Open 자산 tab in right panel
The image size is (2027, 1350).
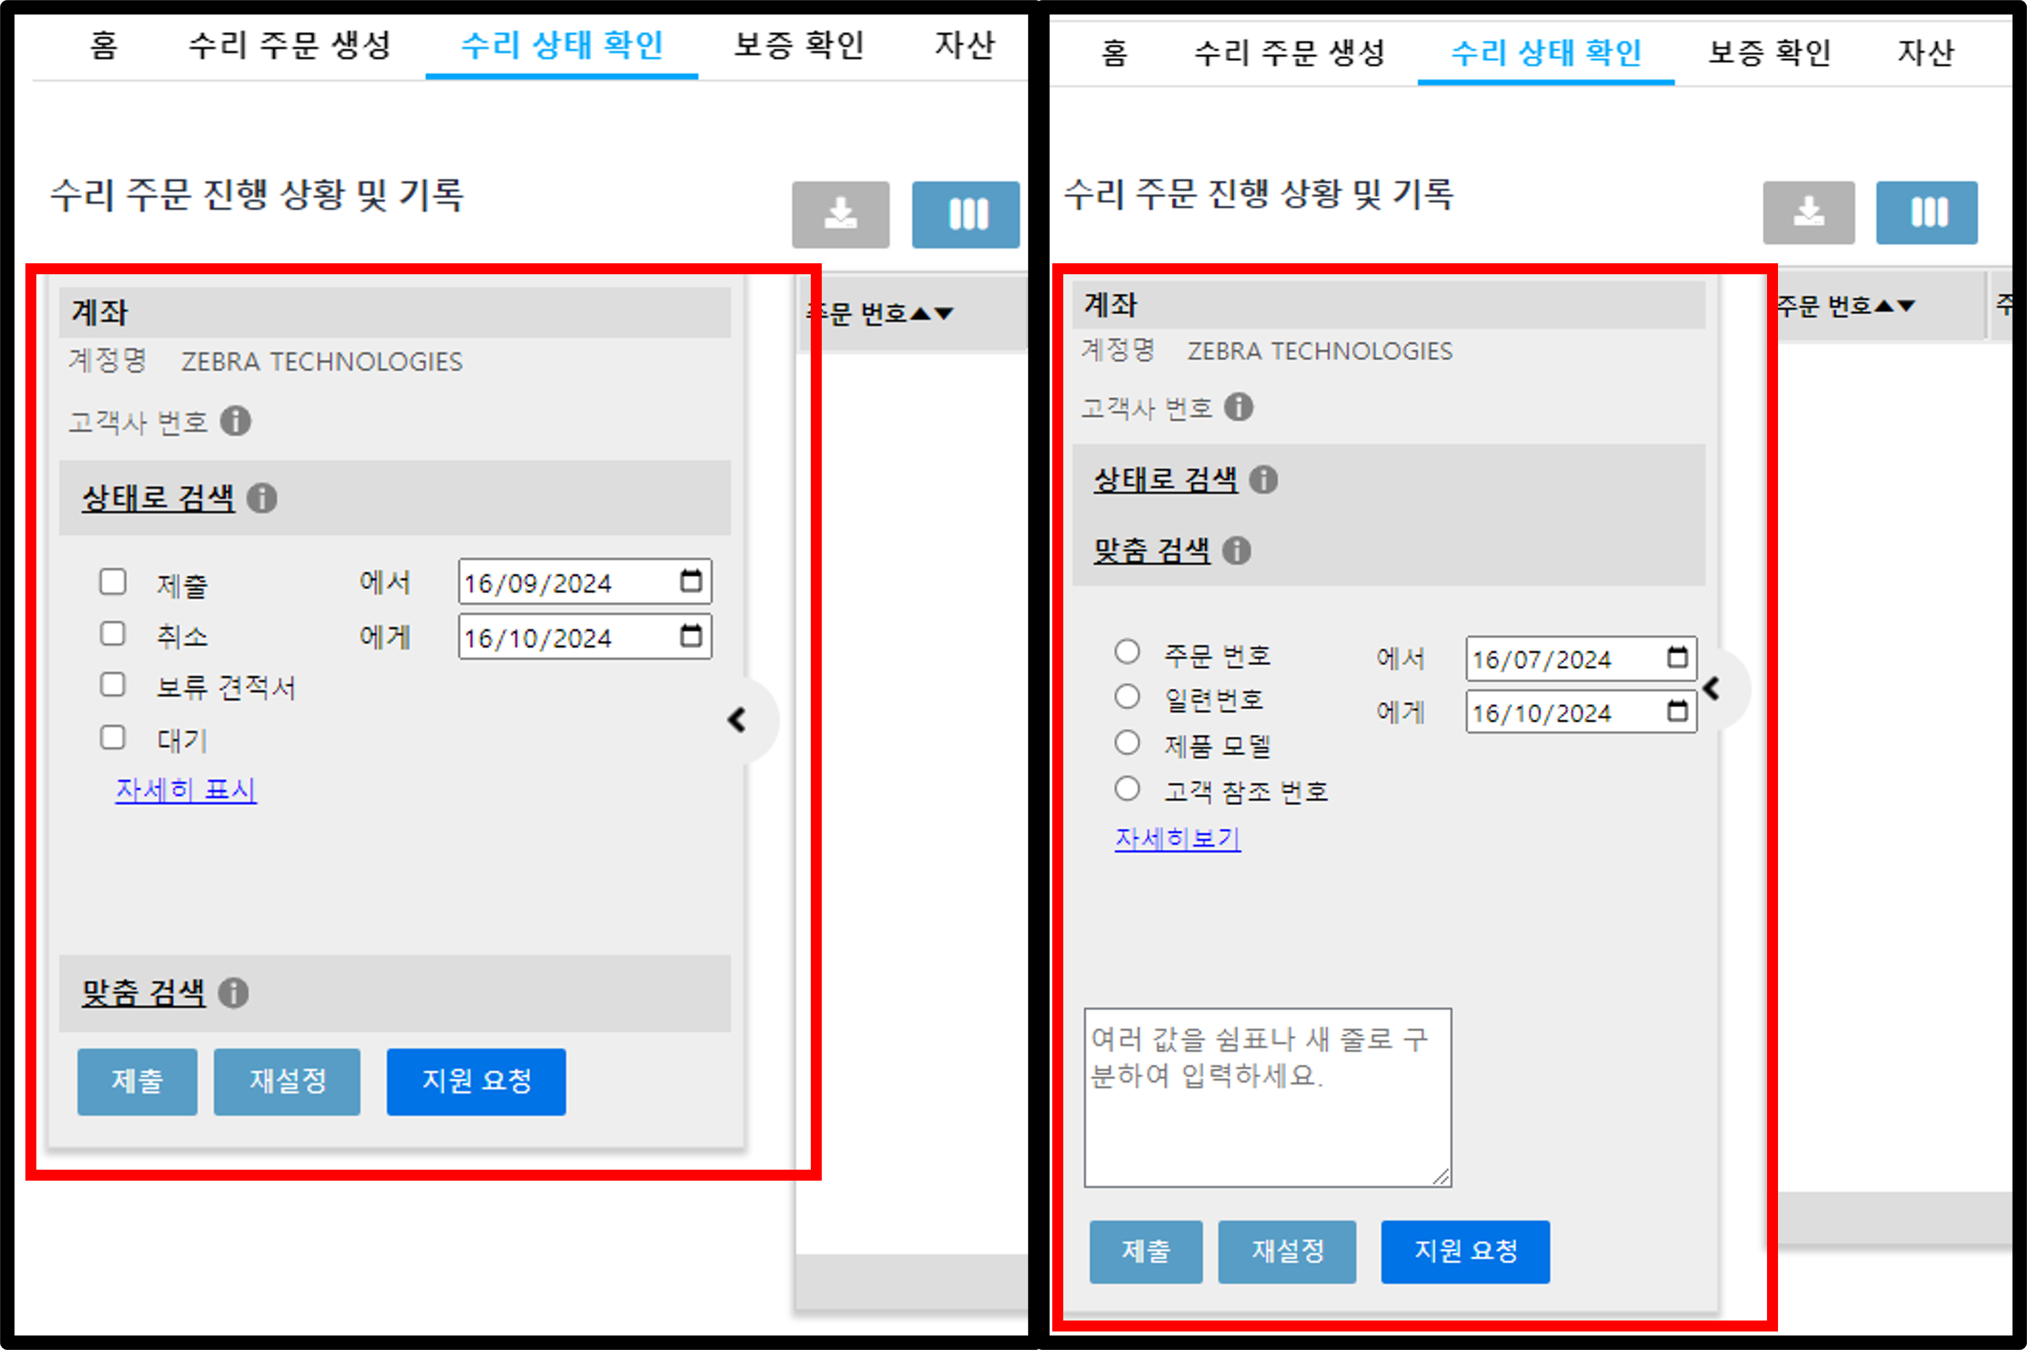(1926, 53)
